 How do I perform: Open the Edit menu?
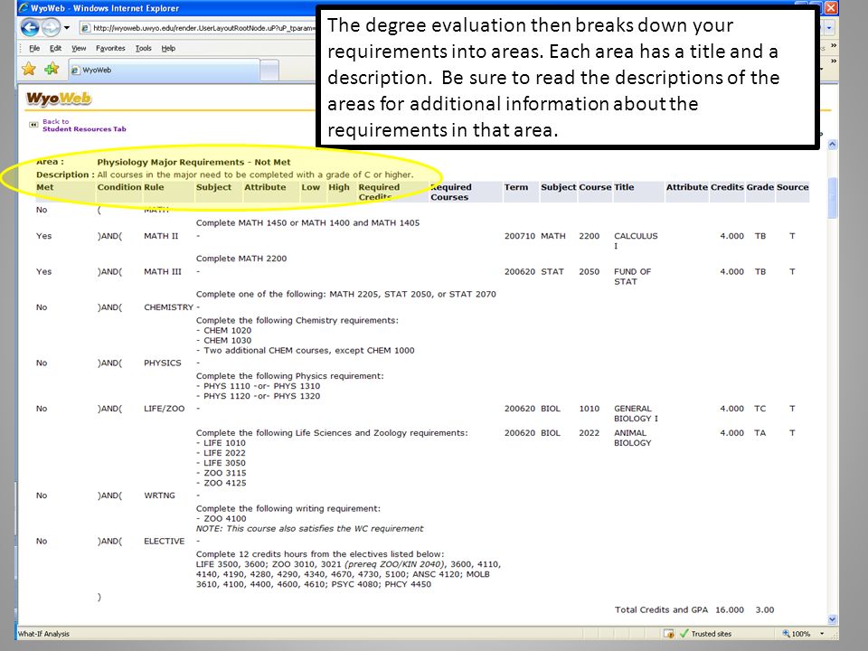(x=55, y=48)
